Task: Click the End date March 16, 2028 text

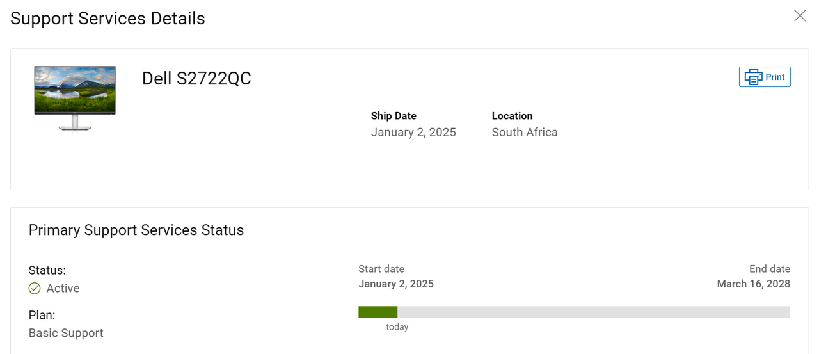Action: tap(754, 284)
